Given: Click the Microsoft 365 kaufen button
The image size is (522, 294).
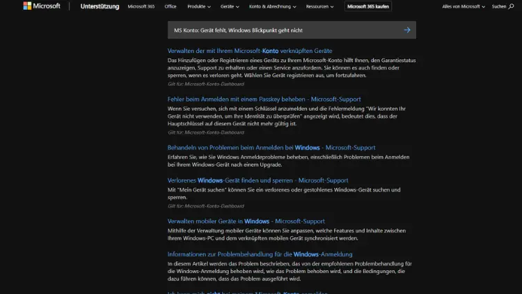Looking at the screenshot, I should 368,6.
